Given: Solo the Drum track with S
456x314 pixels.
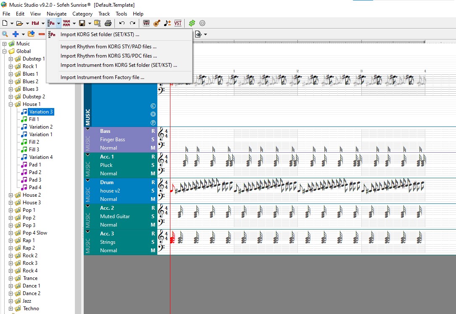Looking at the screenshot, I should 153,191.
